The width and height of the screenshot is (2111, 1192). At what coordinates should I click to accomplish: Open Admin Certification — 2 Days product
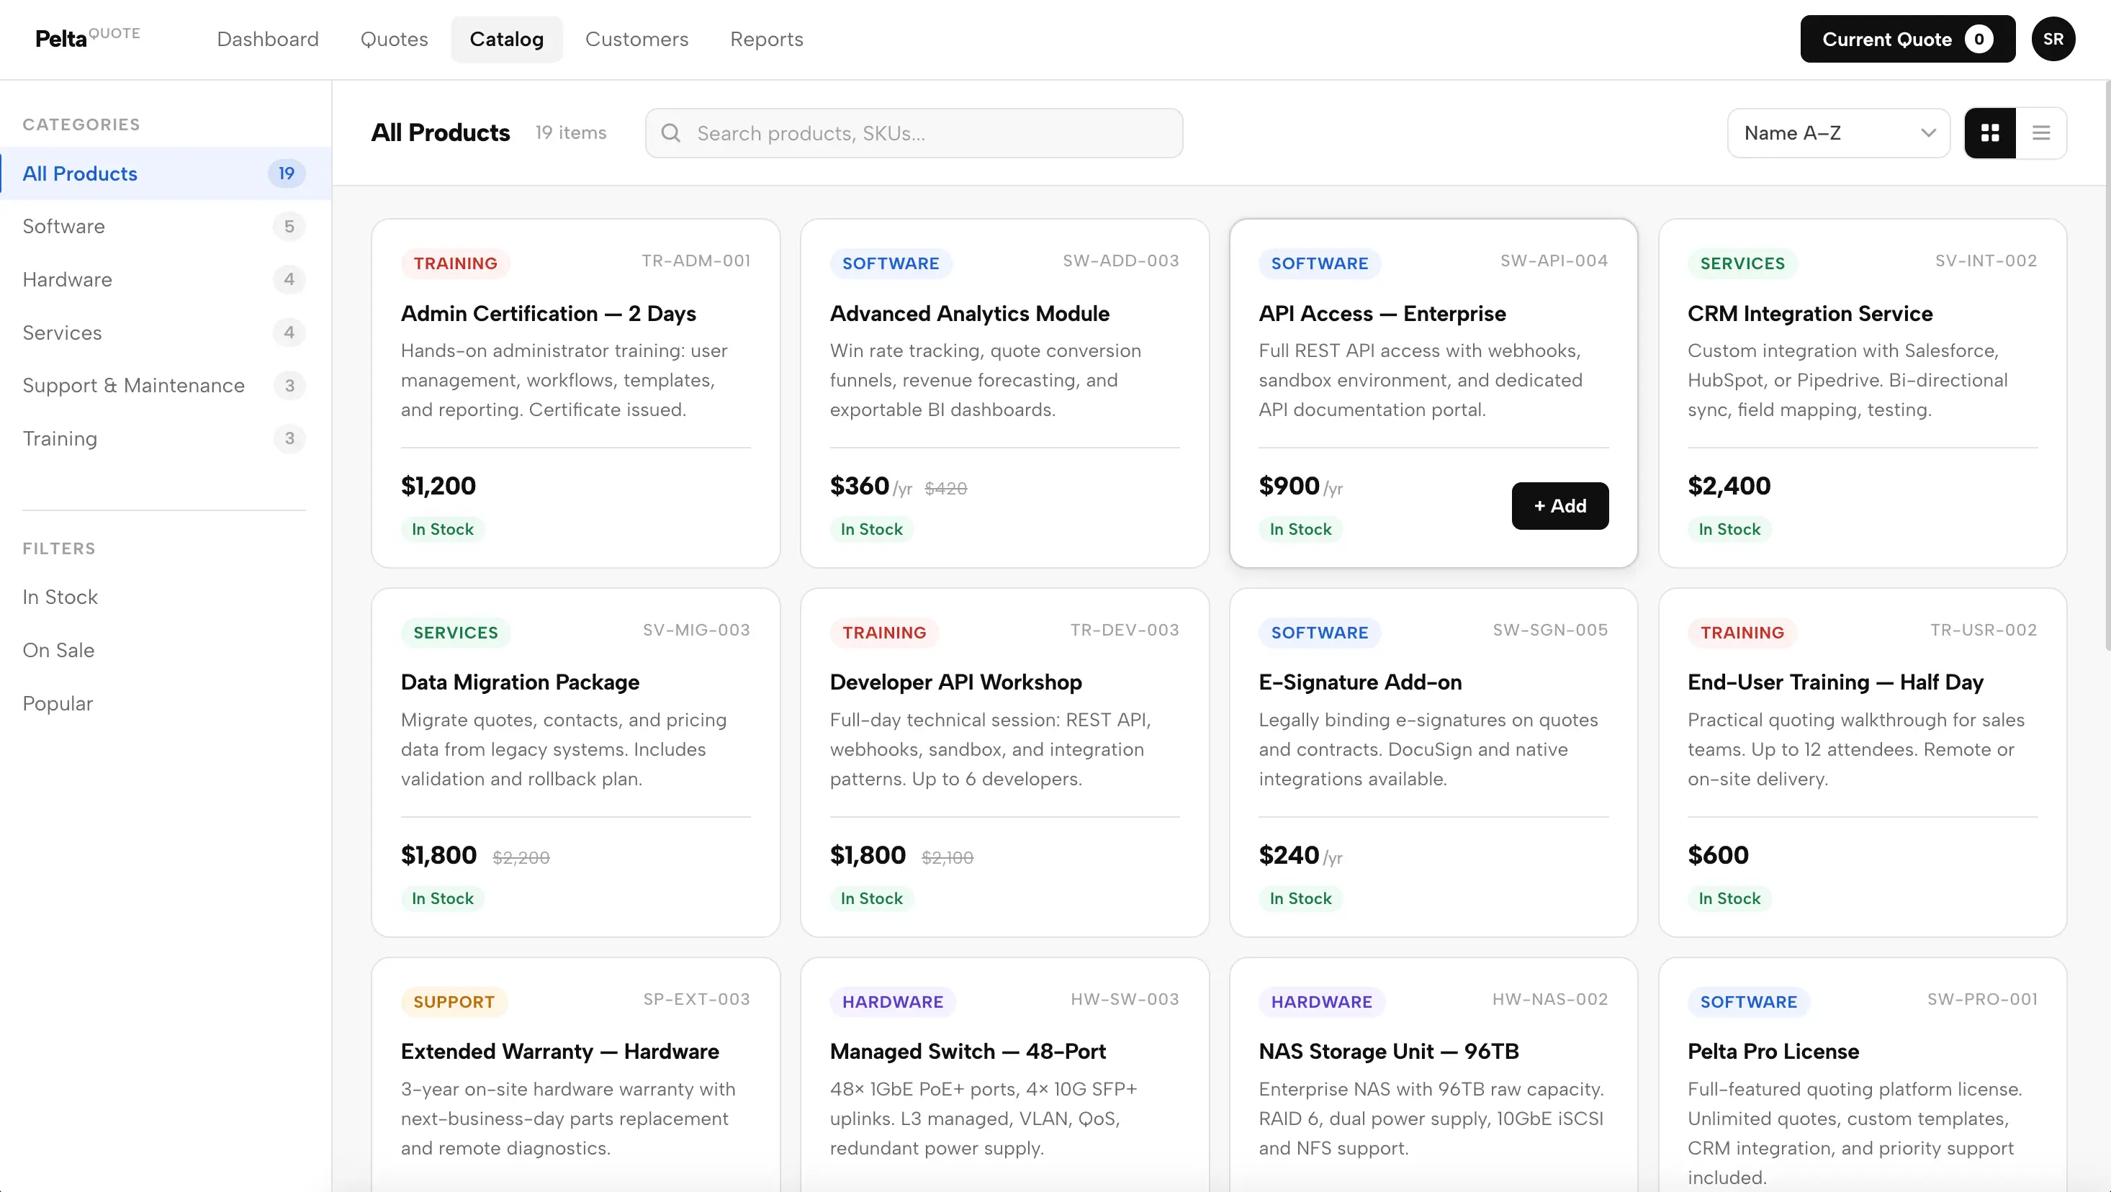[x=575, y=393]
